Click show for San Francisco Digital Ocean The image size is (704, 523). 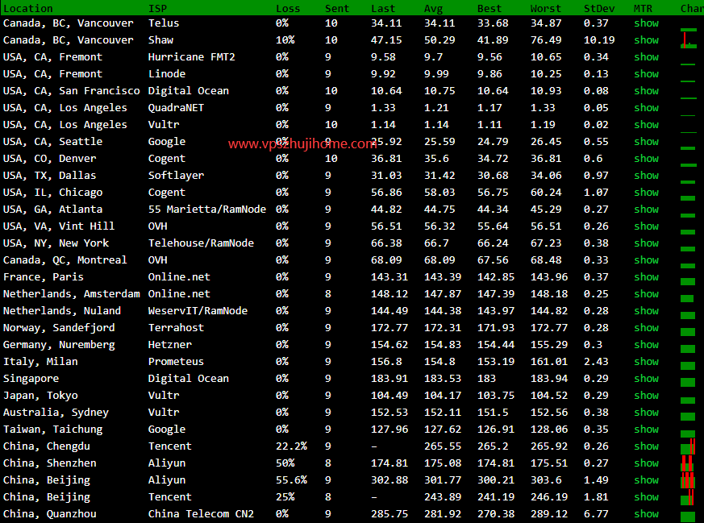[x=646, y=91]
